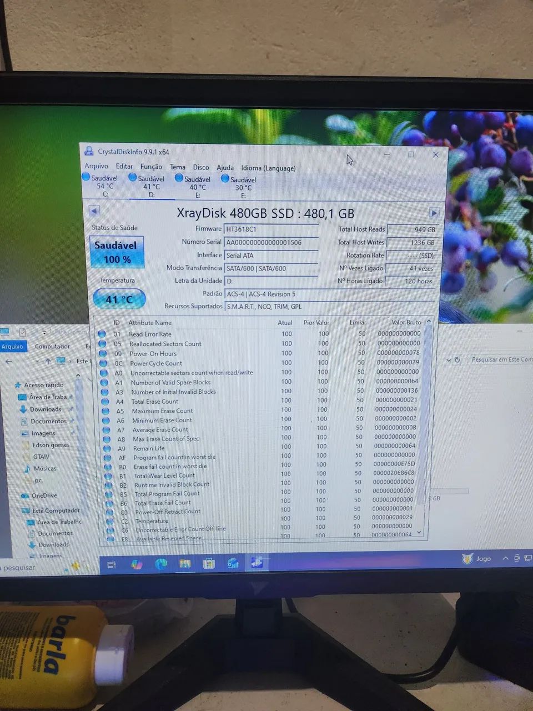533x711 pixels.
Task: Open the Ajuda menu
Action: pyautogui.click(x=225, y=167)
